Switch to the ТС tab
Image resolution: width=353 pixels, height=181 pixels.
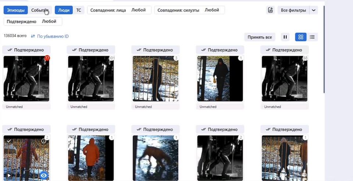coord(79,10)
